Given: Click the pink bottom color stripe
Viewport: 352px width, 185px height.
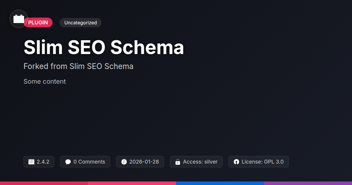Looking at the screenshot, I should click(x=132, y=183).
